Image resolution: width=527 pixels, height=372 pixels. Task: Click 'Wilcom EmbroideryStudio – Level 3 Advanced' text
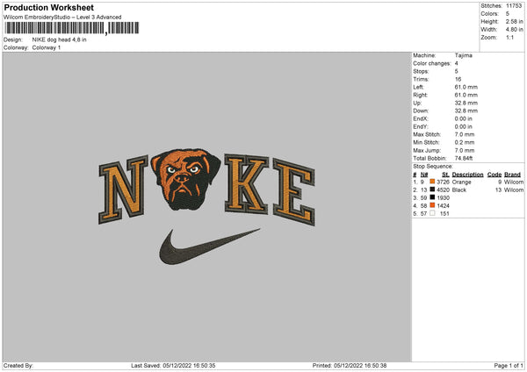click(62, 18)
